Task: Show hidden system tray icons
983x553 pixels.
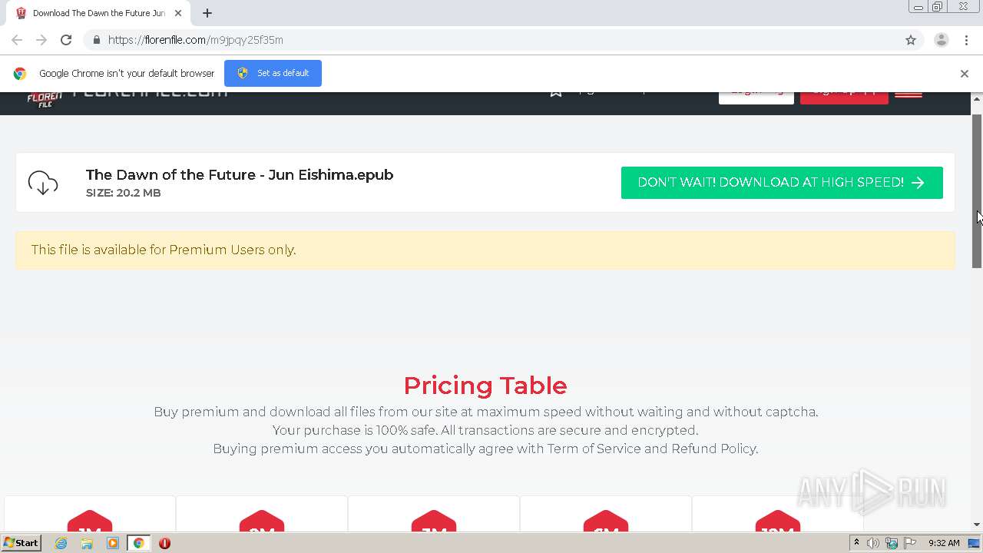Action: [x=856, y=543]
